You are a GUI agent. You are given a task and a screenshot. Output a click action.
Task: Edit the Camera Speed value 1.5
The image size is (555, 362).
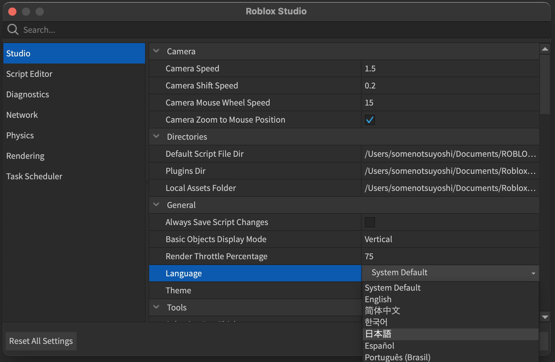coord(450,68)
